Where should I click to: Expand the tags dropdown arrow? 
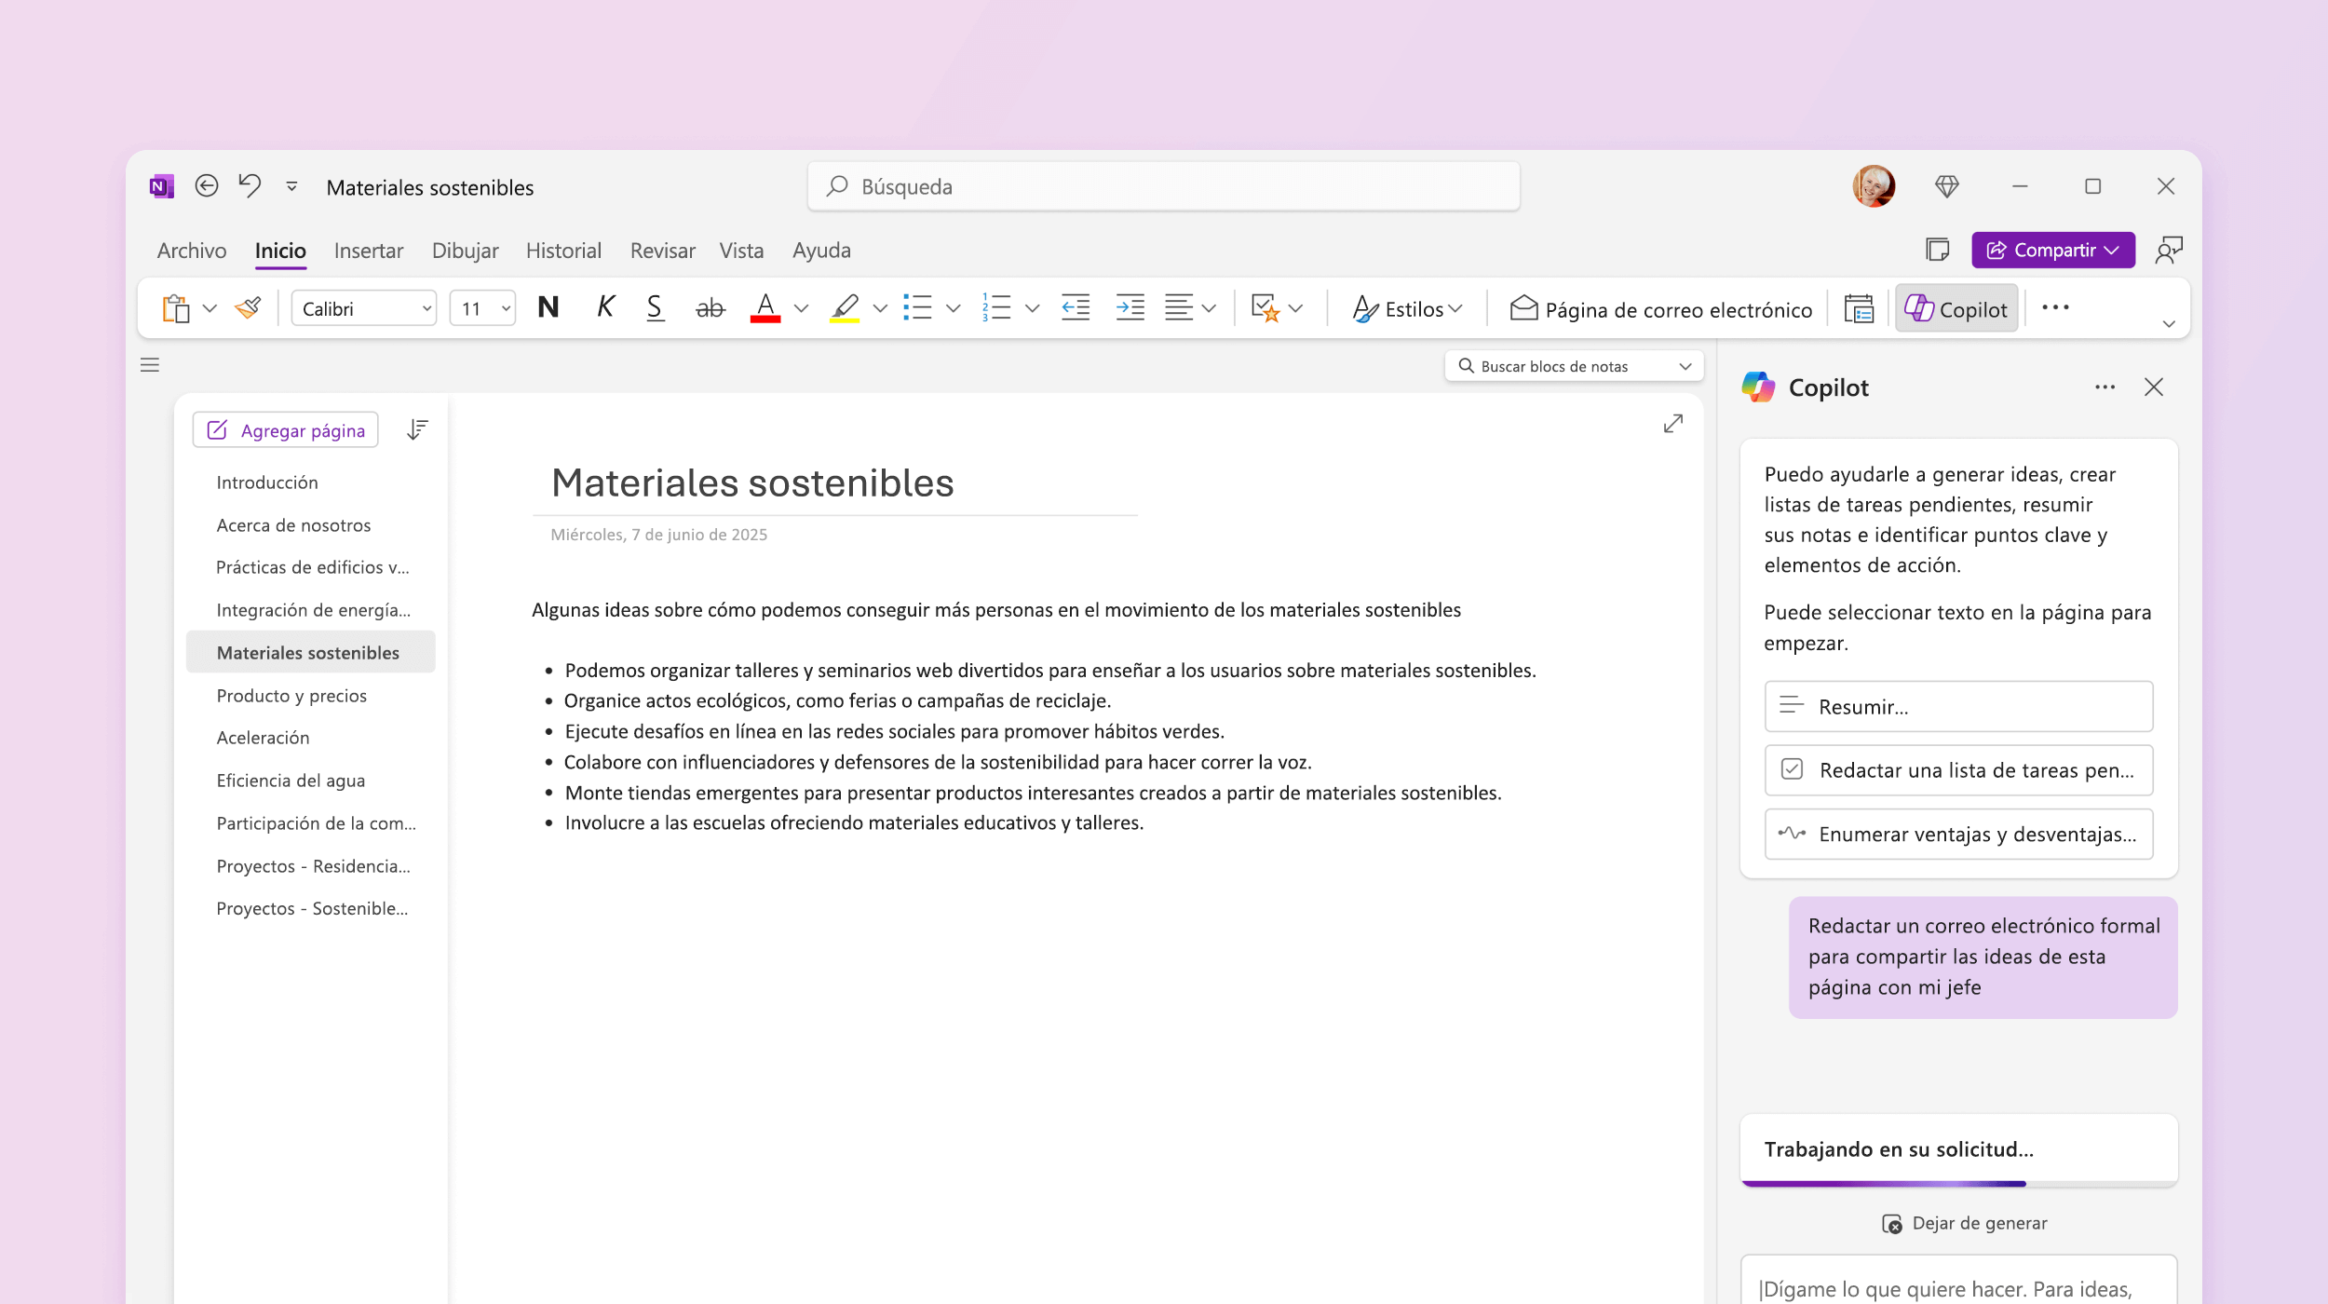1295,308
